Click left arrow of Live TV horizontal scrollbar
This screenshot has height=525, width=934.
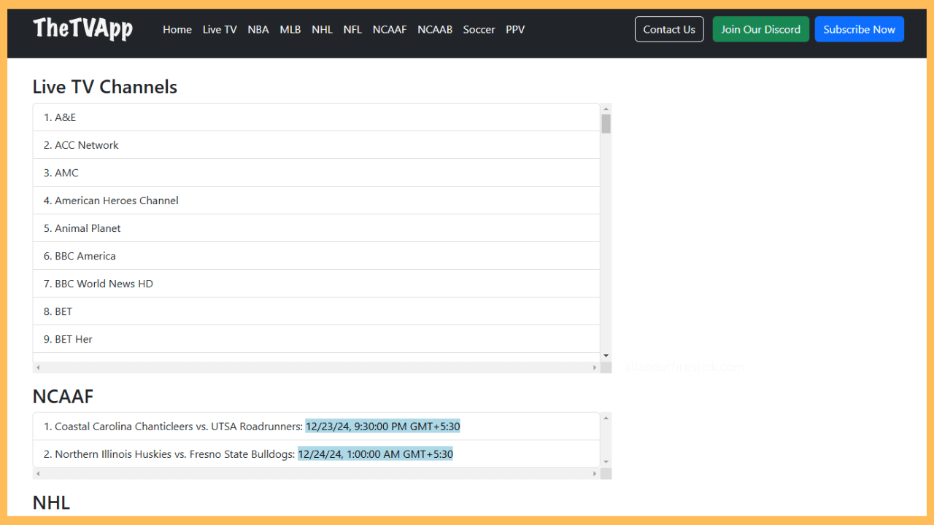[x=38, y=367]
